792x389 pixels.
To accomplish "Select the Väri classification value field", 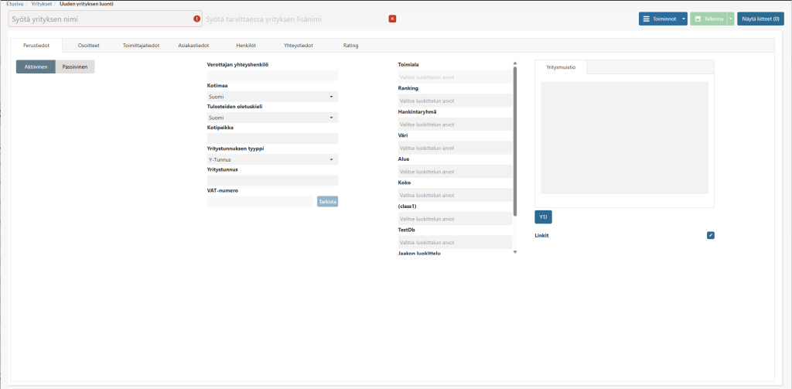I will pos(453,147).
